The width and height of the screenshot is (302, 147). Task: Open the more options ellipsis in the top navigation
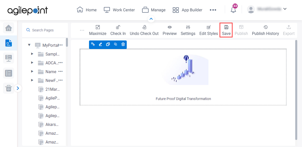coord(213,10)
